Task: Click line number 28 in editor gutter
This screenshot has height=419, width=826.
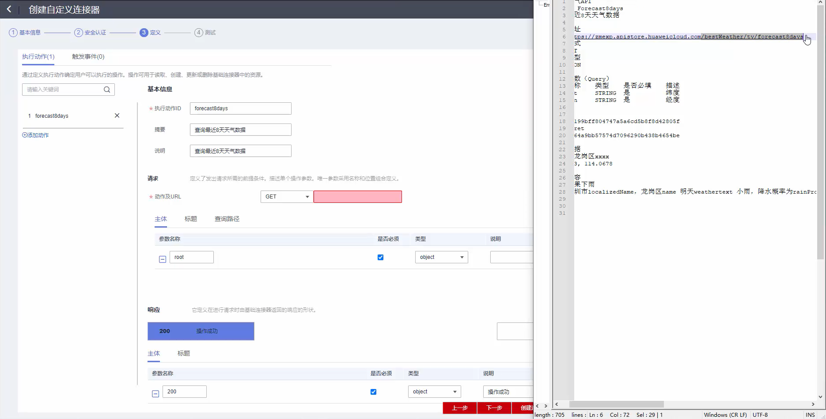Action: click(562, 192)
